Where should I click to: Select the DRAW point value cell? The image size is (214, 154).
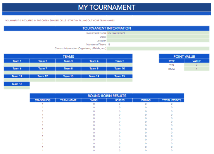[197, 69]
